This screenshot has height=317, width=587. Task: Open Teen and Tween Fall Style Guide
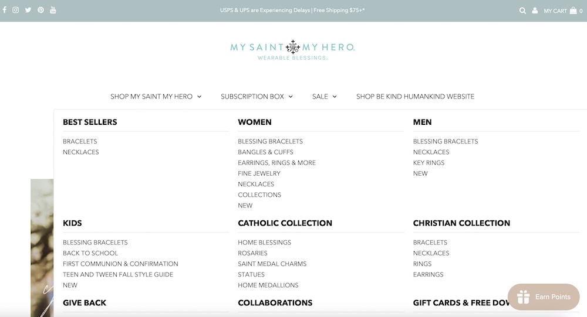tap(118, 274)
